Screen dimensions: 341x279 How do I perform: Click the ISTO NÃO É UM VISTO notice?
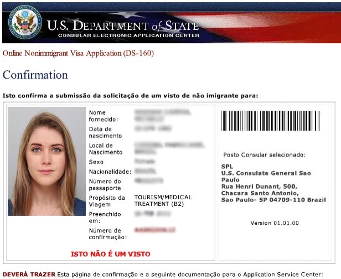point(111,254)
